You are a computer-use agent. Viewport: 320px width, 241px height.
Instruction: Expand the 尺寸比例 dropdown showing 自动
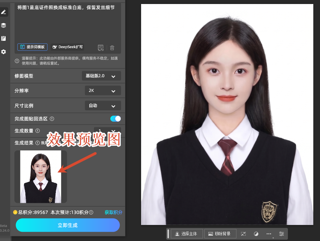103,106
